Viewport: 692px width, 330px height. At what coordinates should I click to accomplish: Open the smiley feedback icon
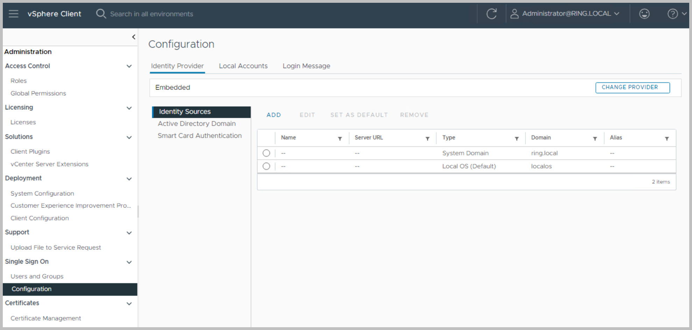[x=644, y=14]
